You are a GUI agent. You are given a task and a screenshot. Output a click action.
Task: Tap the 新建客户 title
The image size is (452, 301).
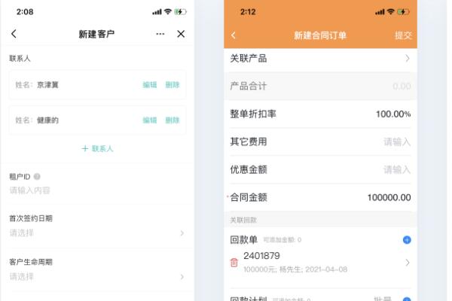96,34
